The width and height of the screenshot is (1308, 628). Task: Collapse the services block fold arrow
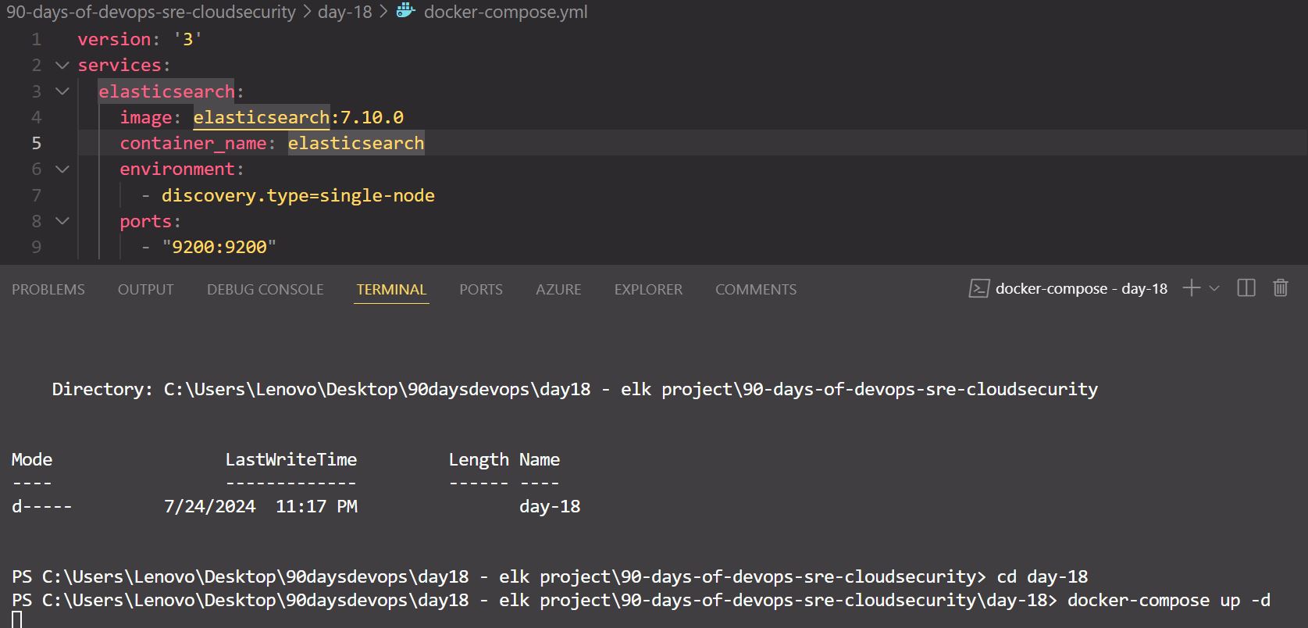[x=62, y=65]
